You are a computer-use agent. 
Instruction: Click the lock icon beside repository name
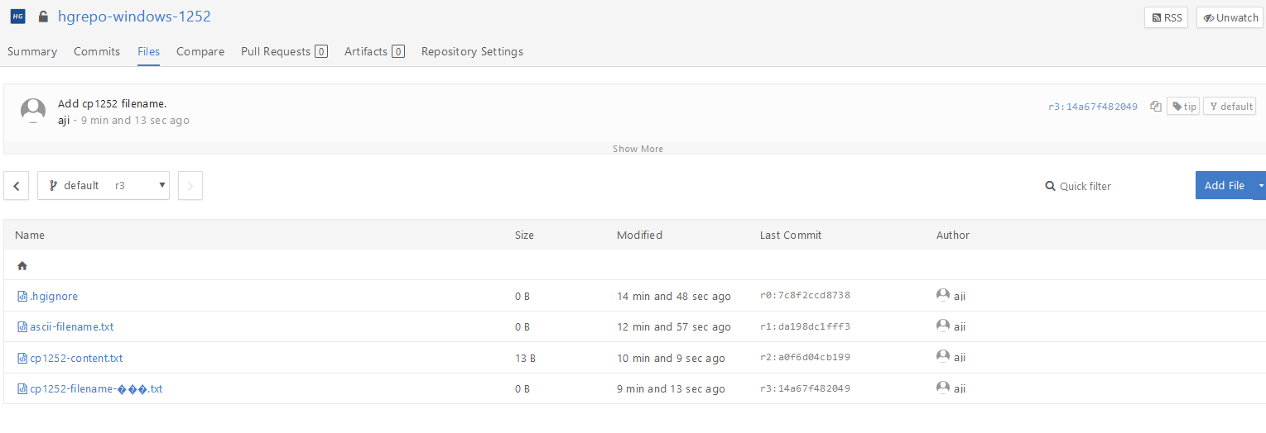[x=43, y=17]
